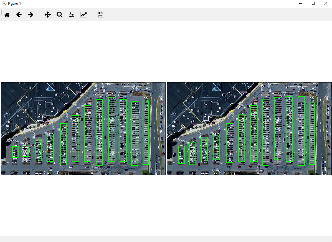Go forward to next view arrow
Image resolution: width=332 pixels, height=242 pixels.
point(31,15)
